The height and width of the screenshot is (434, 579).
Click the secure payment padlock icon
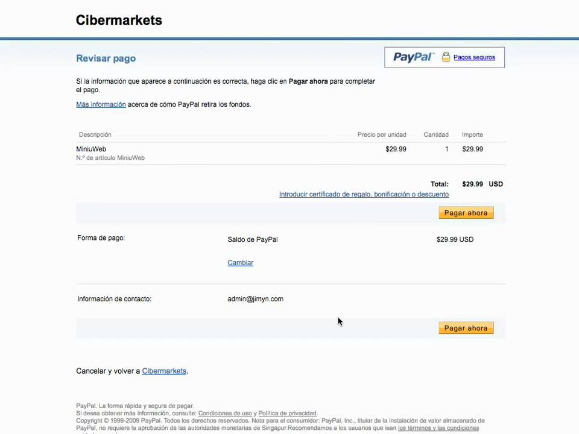(446, 57)
